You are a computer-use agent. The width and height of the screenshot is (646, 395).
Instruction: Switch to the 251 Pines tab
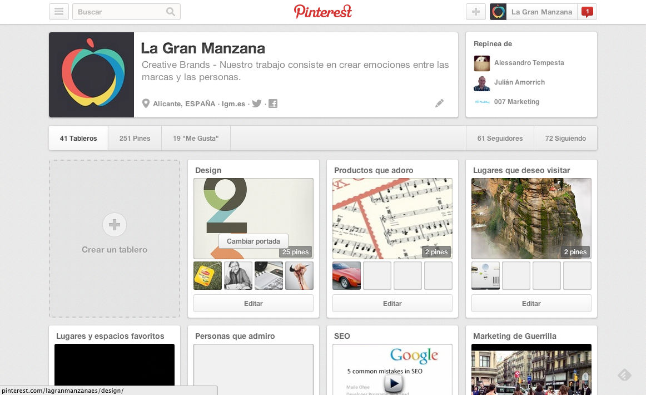(135, 138)
